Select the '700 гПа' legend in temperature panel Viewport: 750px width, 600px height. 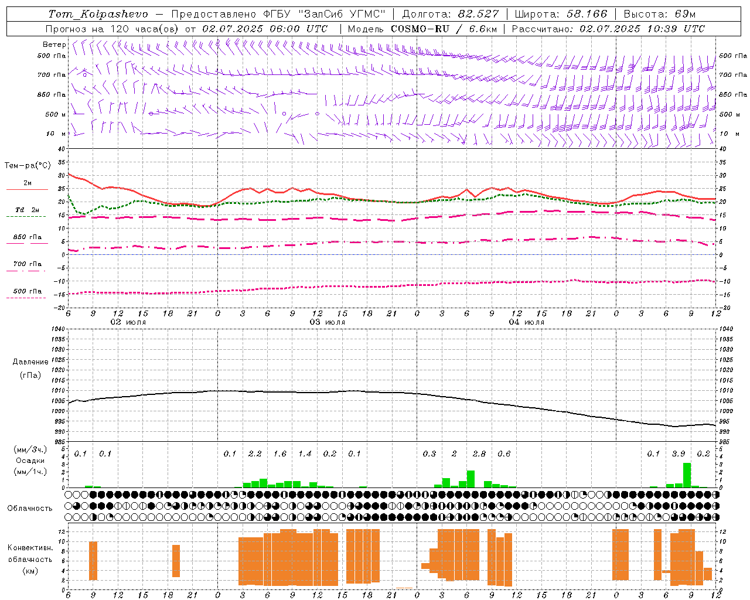pyautogui.click(x=28, y=264)
